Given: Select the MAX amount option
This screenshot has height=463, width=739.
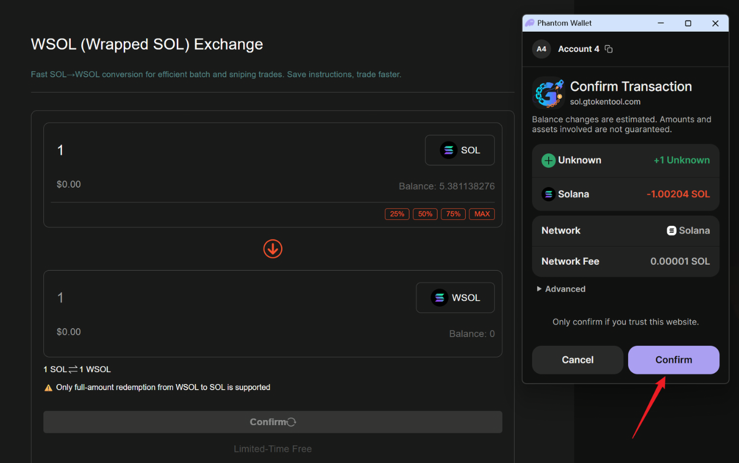Looking at the screenshot, I should (481, 214).
